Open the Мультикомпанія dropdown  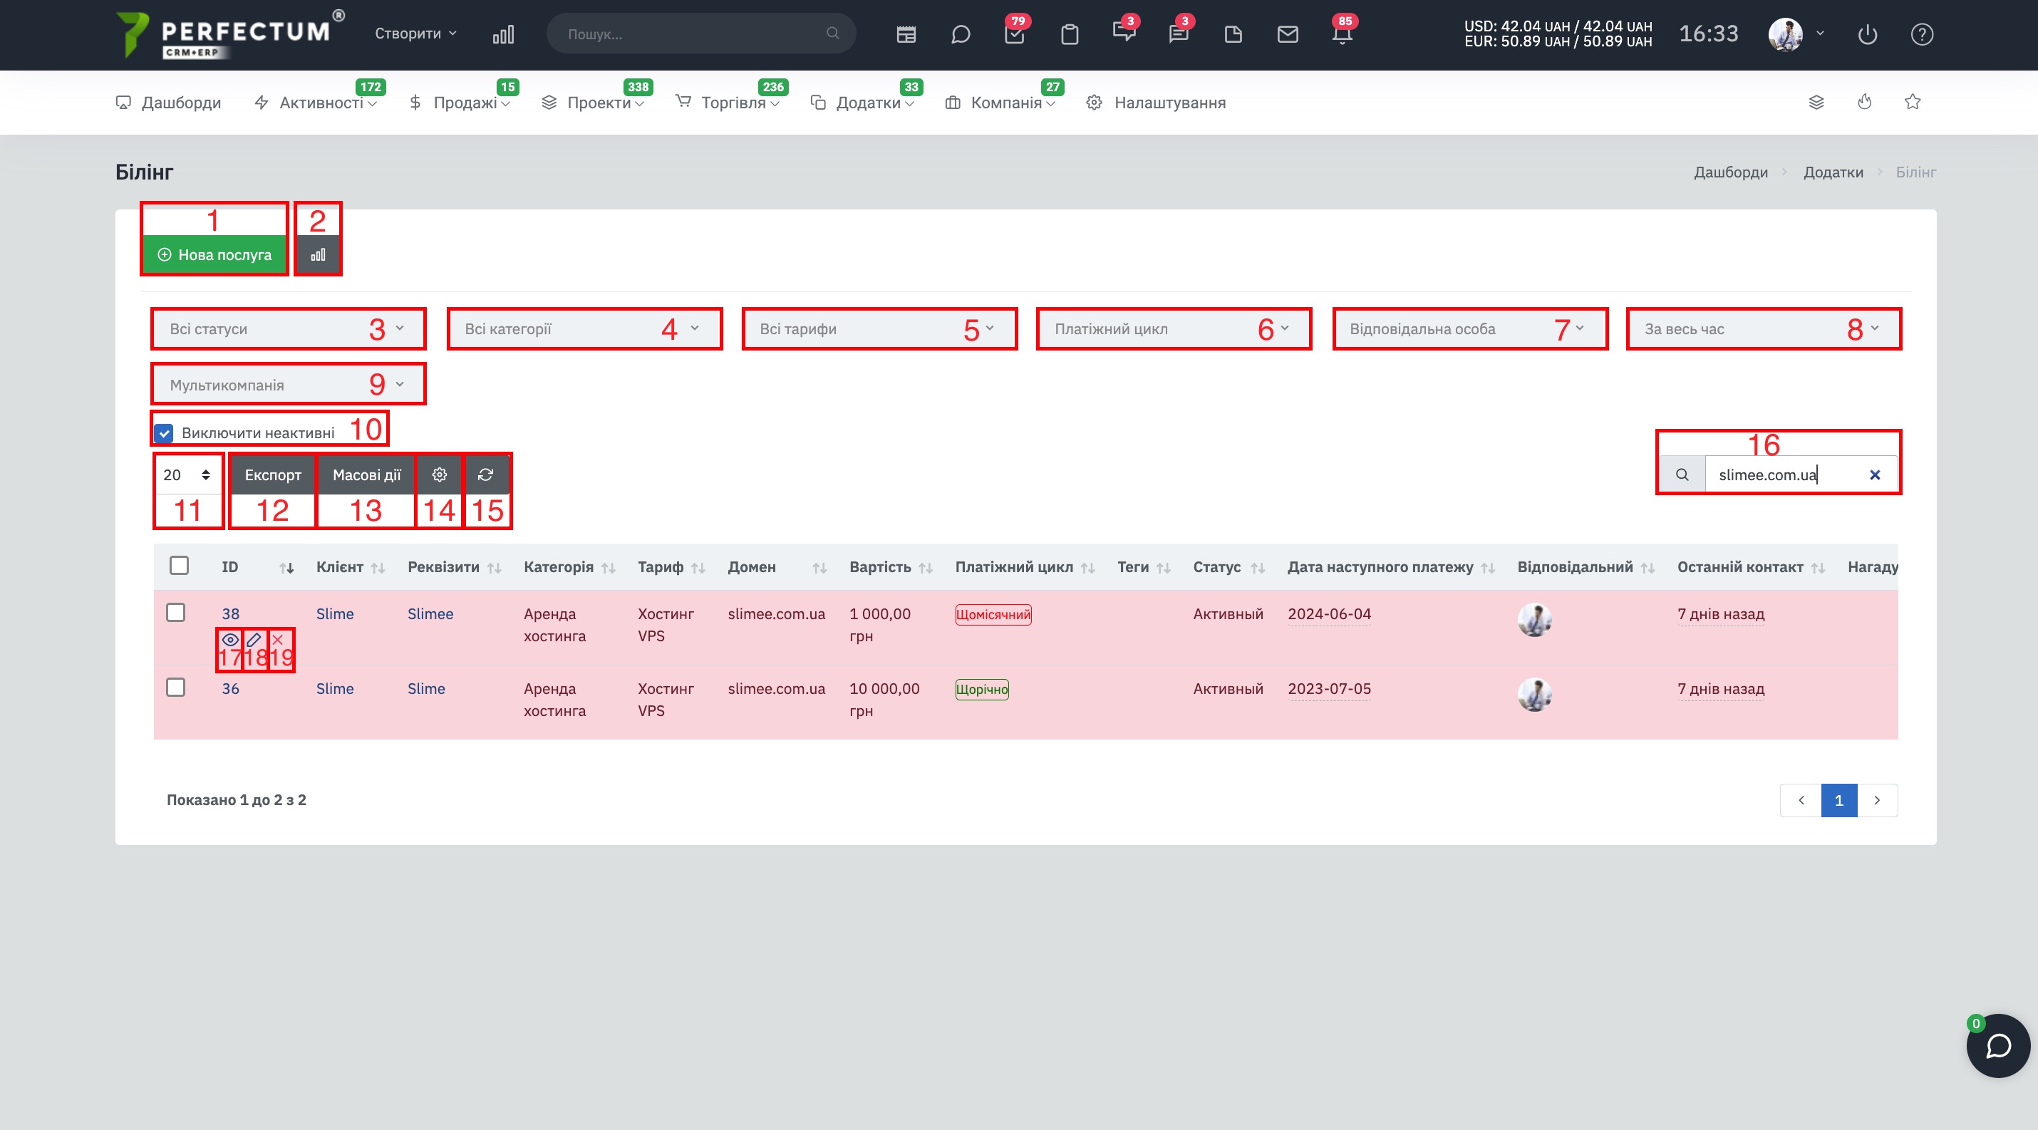click(288, 384)
